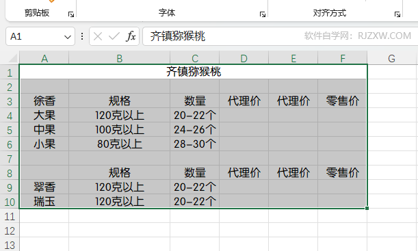Click 代理价 in column D row 3

(244, 101)
